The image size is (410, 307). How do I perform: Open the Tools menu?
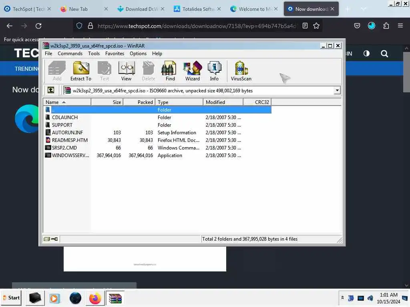click(94, 54)
